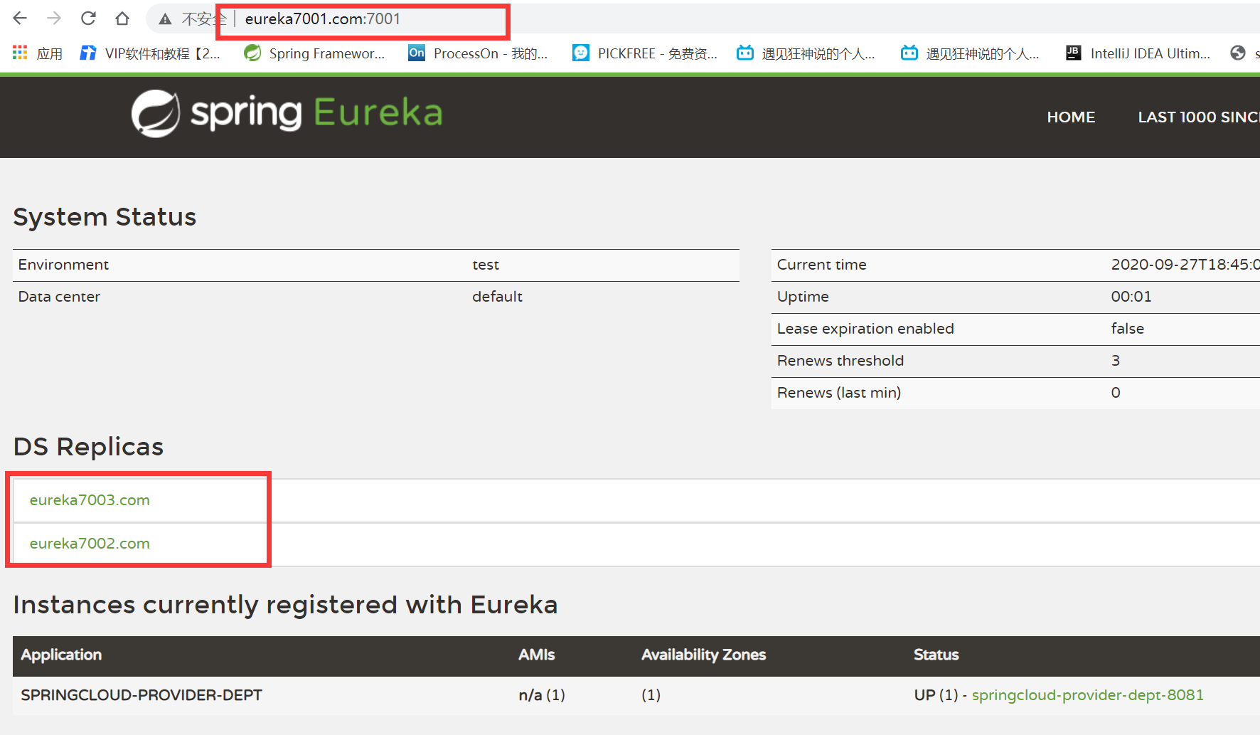Click the Availability Zones column header
1260x735 pixels.
[703, 655]
